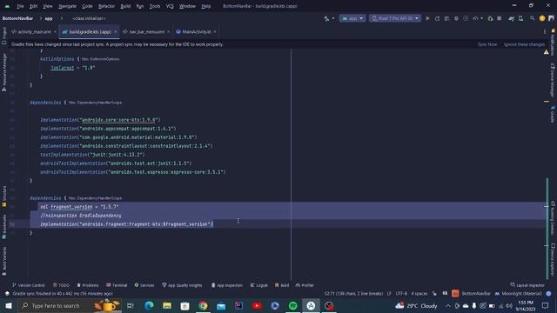This screenshot has height=313, width=557.
Task: Run the app with the play icon
Action: coord(427,18)
